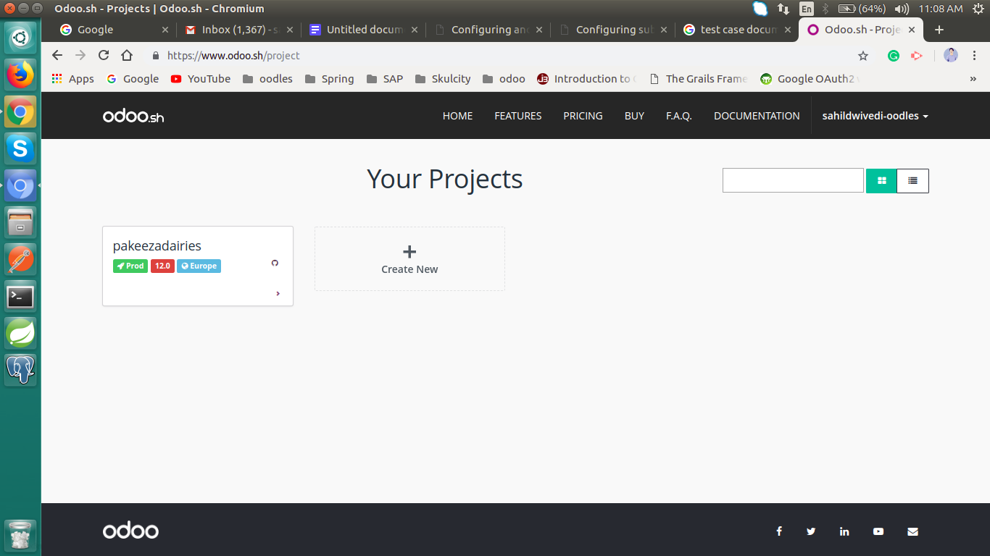This screenshot has height=556, width=990.
Task: Open the Chromium three-dot menu
Action: click(974, 56)
